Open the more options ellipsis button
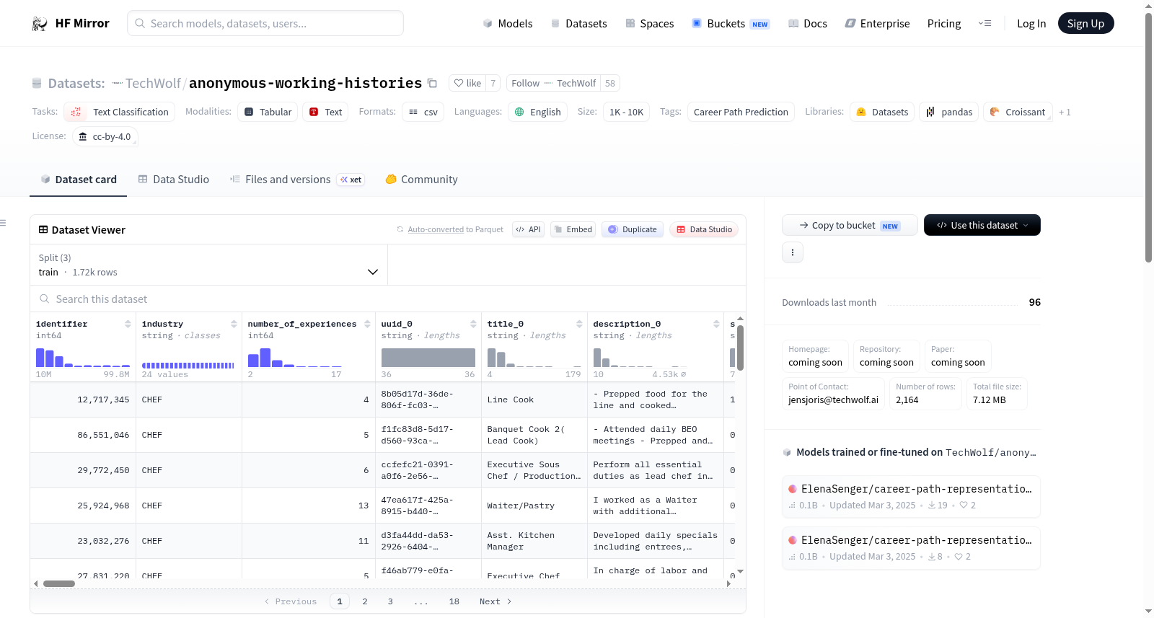This screenshot has height=618, width=1154. (793, 252)
